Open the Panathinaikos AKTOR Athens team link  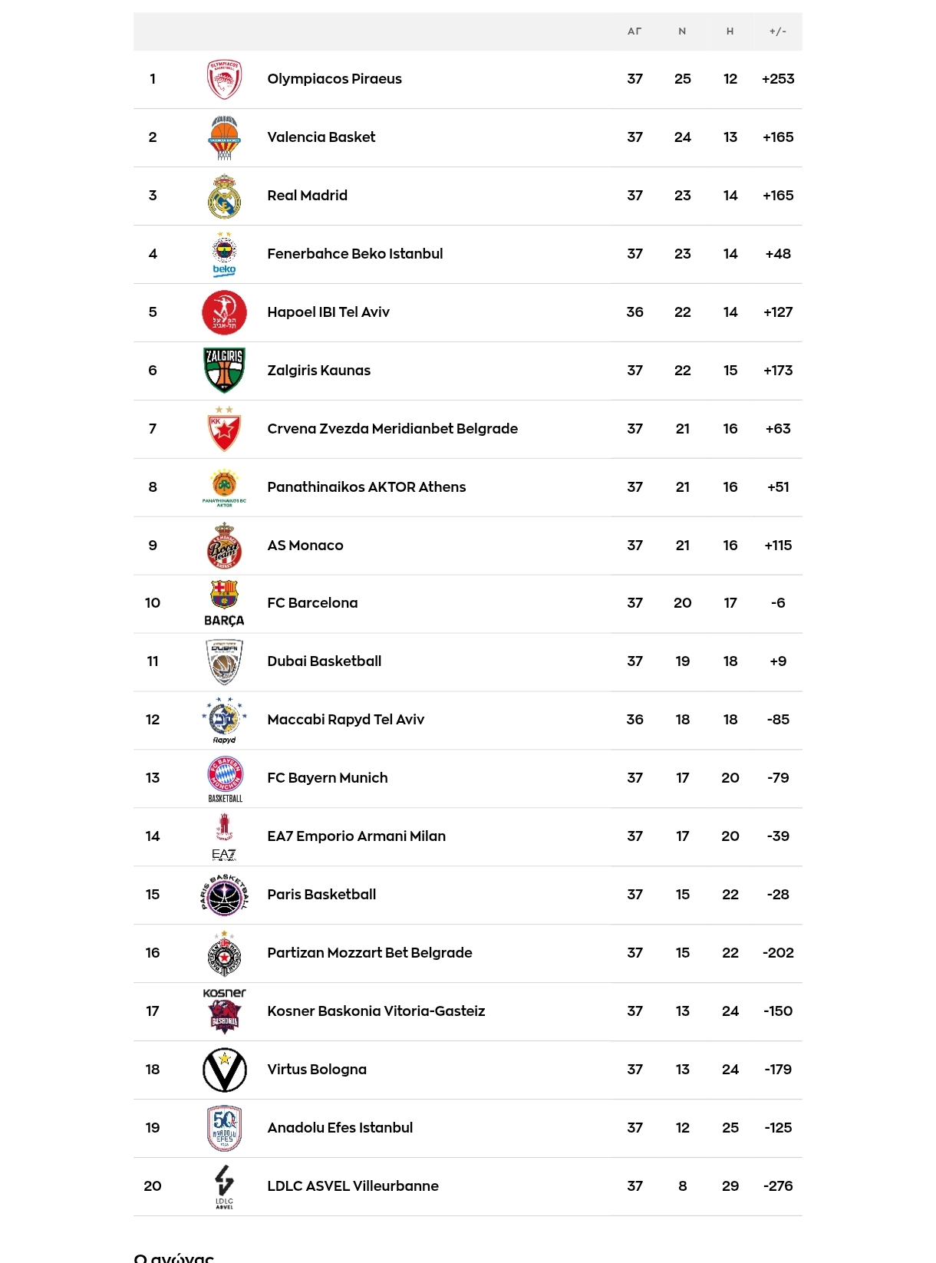366,487
